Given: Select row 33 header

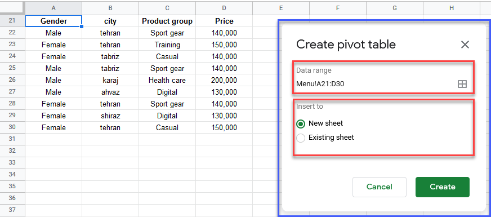Looking at the screenshot, I should click(x=12, y=163).
